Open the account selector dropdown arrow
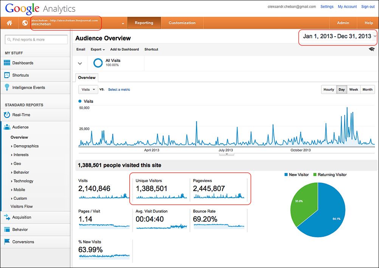The width and height of the screenshot is (379, 268). (123, 24)
